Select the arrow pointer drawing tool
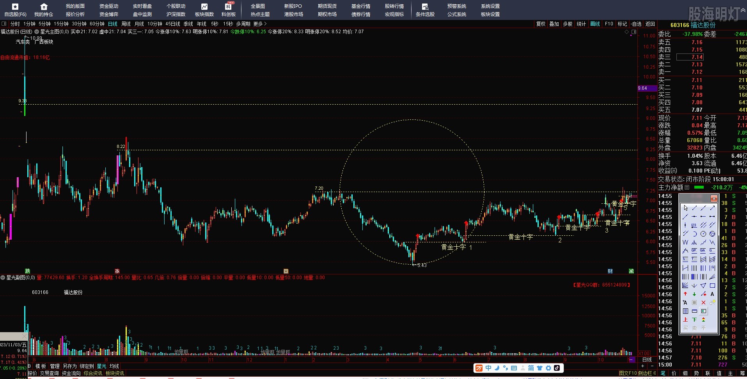Image resolution: width=747 pixels, height=379 pixels. pos(685,208)
